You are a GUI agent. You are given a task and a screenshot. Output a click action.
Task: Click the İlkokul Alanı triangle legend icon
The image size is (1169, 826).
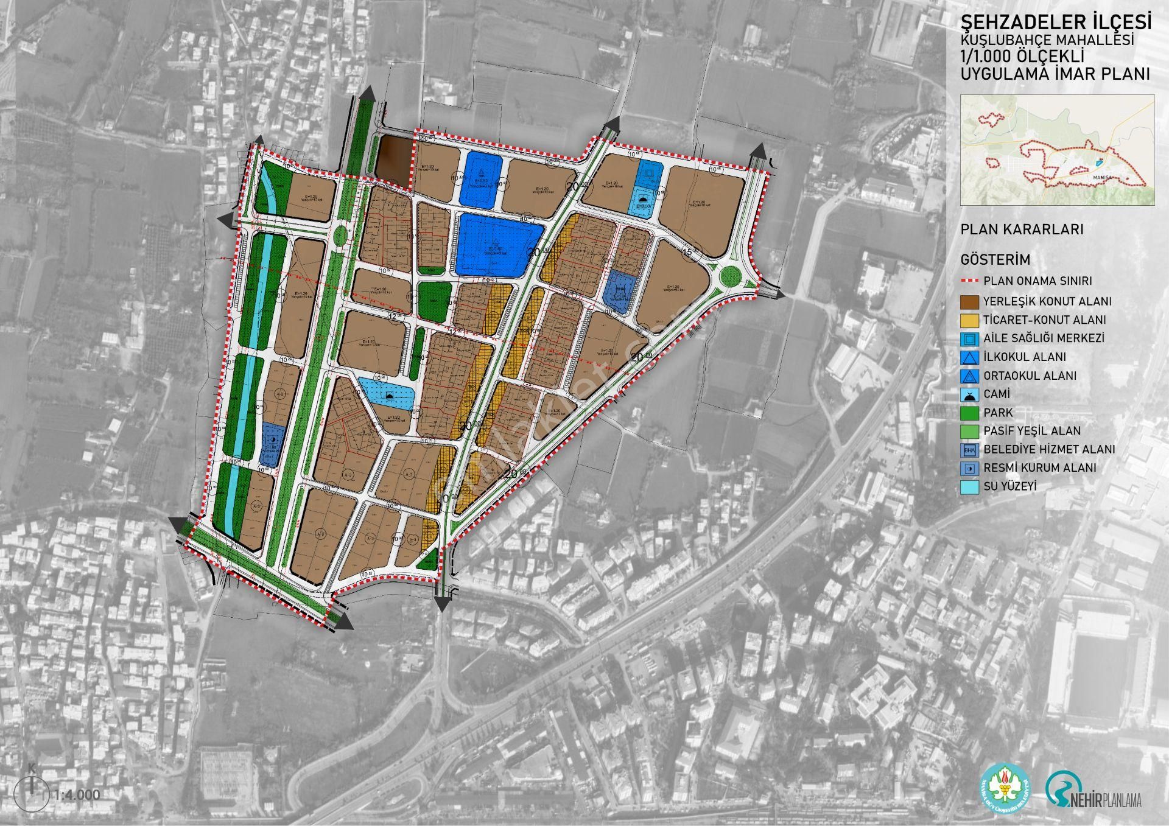coord(970,357)
